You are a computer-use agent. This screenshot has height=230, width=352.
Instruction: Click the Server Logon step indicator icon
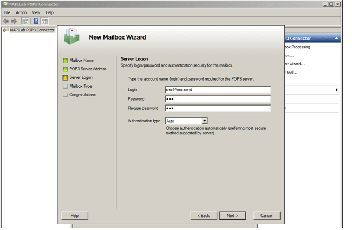(66, 77)
